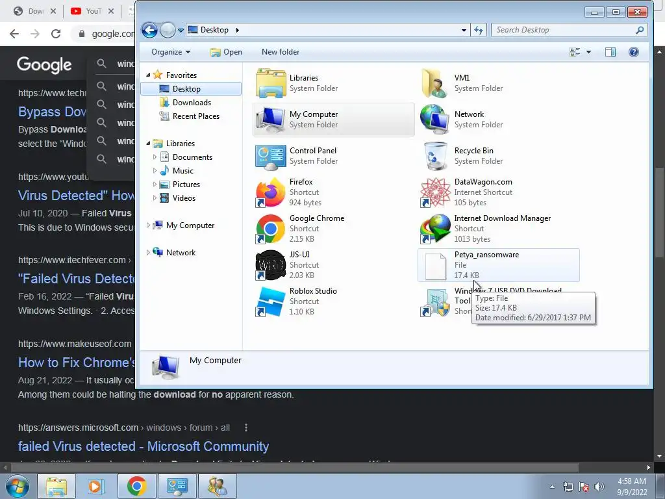The image size is (665, 499).
Task: Click the Action Center flag tray icon
Action: pyautogui.click(x=584, y=487)
